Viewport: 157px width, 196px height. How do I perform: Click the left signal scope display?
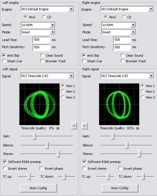click(39, 104)
